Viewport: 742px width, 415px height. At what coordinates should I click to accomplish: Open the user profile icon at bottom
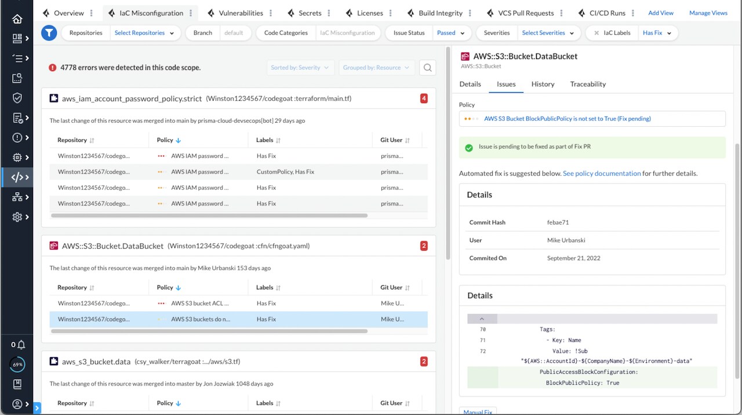pos(17,404)
